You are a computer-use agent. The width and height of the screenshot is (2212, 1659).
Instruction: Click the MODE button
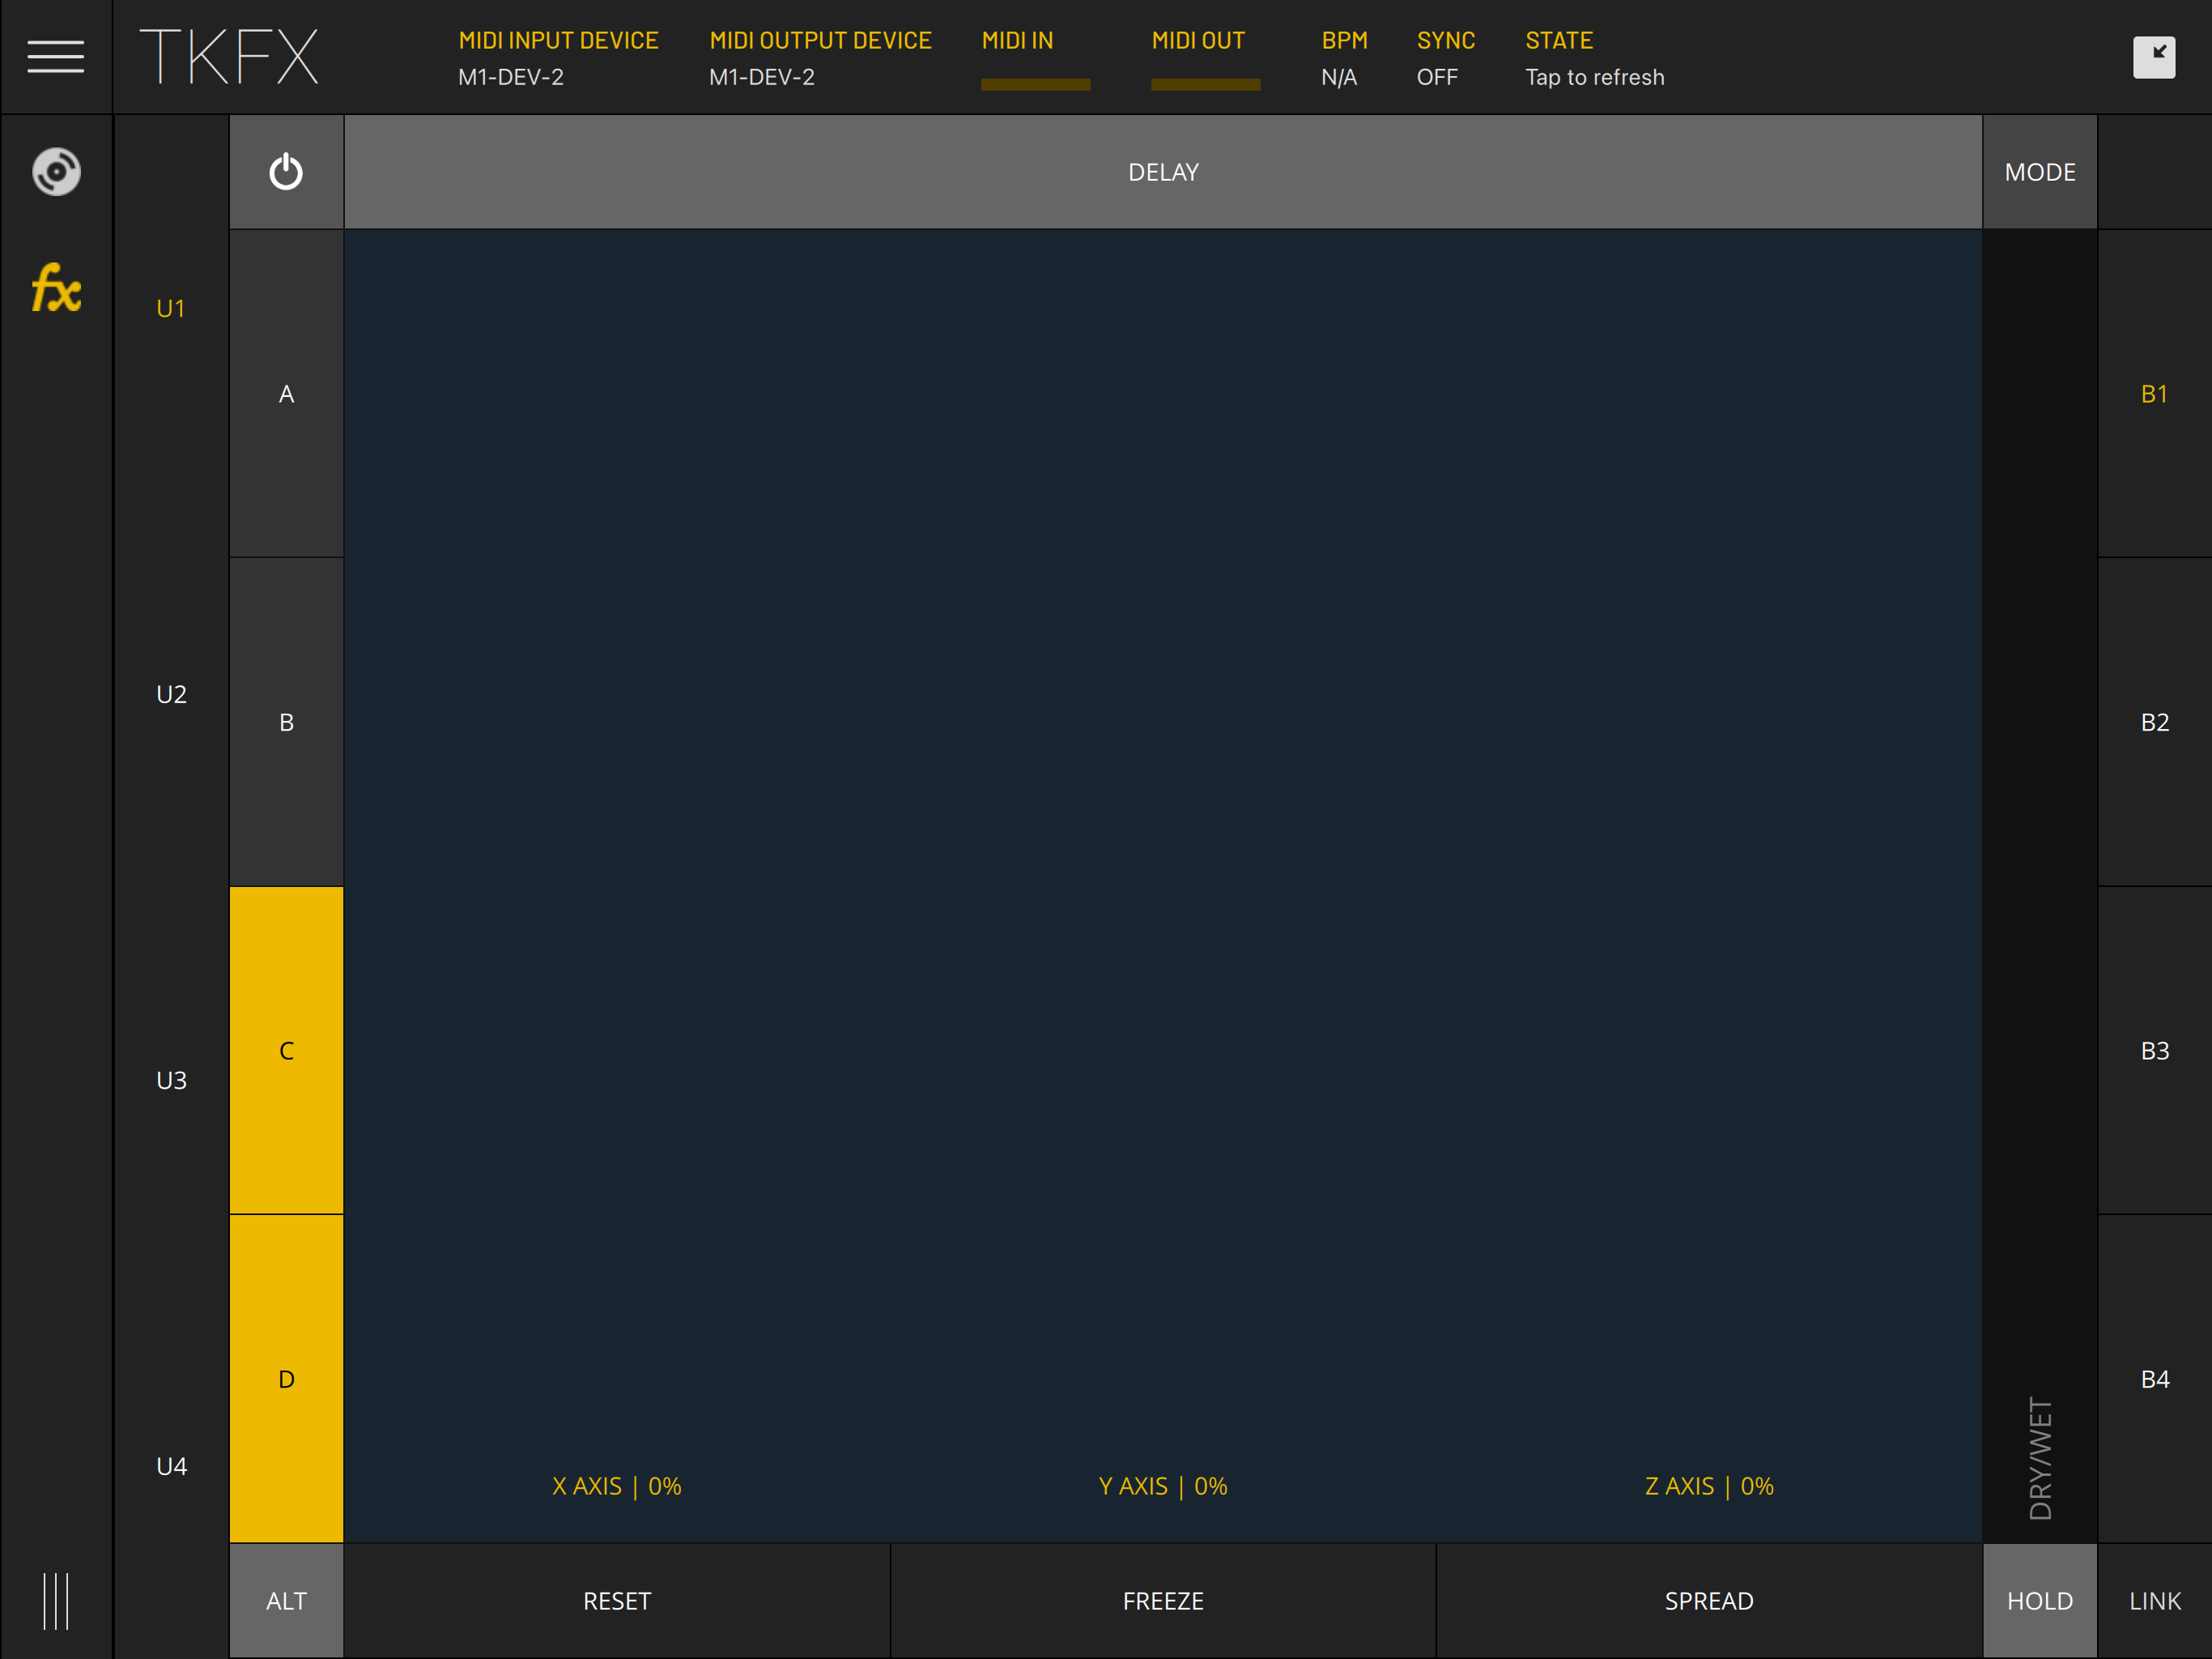(x=2039, y=172)
